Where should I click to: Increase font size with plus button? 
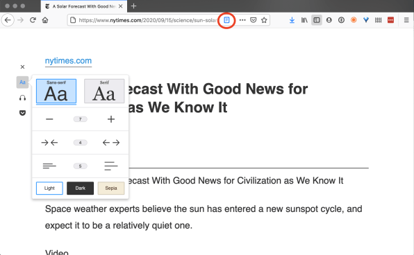tap(111, 119)
